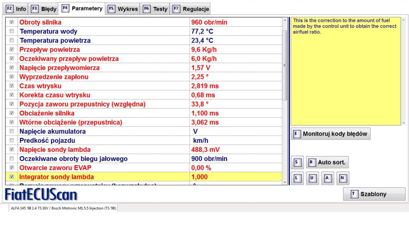Click the 960 obr/min value

click(209, 22)
